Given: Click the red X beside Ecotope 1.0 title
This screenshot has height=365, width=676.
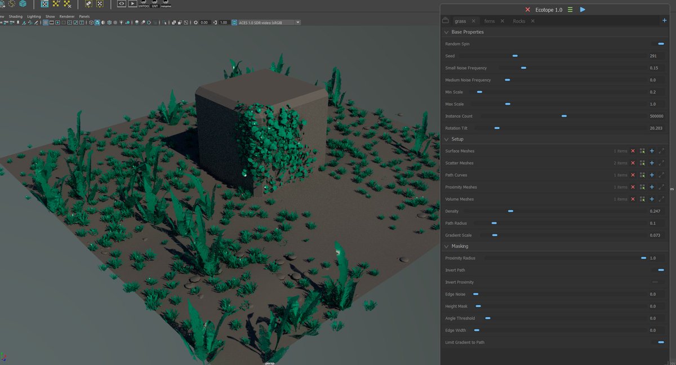Looking at the screenshot, I should click(x=527, y=10).
